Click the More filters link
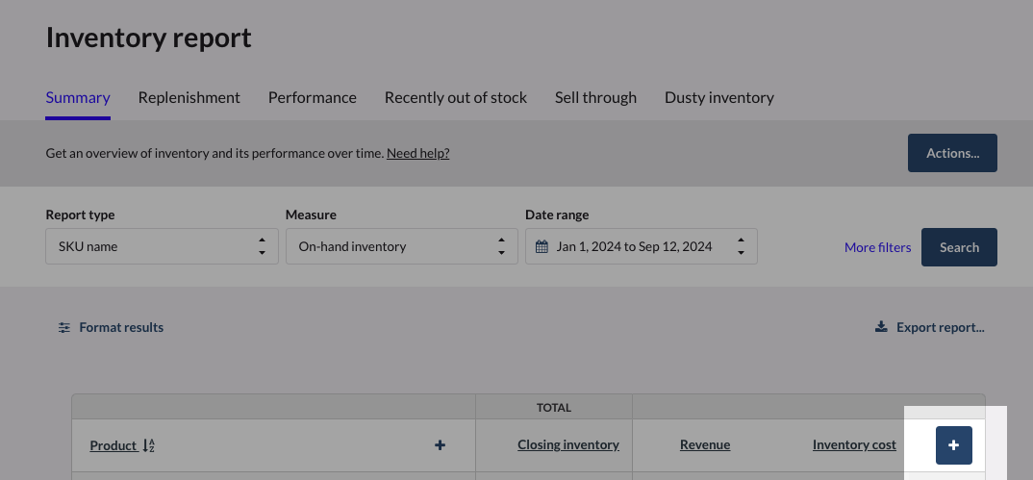 point(877,247)
